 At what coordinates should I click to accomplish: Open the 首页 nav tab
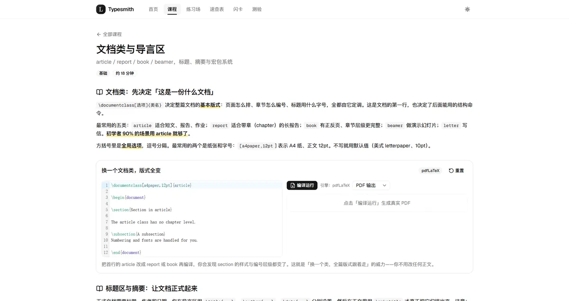(153, 9)
